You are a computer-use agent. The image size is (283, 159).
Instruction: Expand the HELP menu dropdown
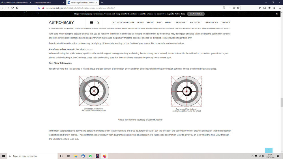pos(169,23)
